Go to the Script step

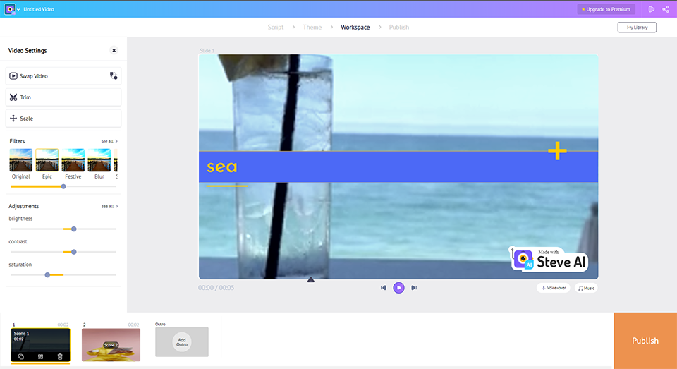click(276, 28)
